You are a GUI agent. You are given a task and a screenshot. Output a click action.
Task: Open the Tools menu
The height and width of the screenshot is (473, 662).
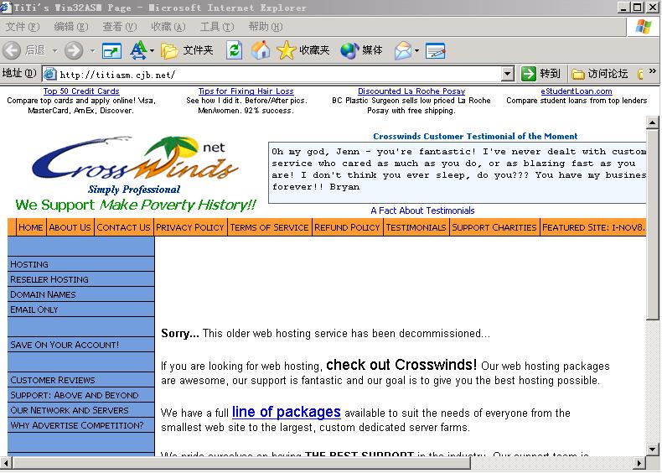[x=217, y=27]
